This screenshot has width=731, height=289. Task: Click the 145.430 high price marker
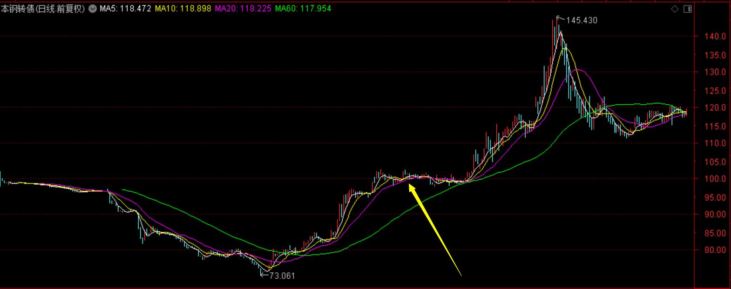click(581, 20)
